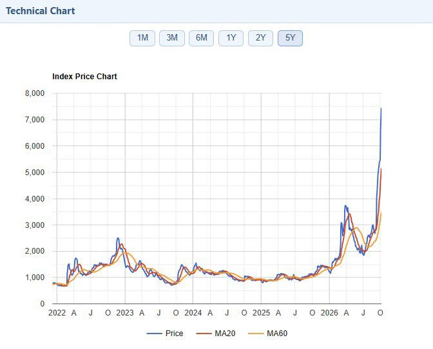Image resolution: width=433 pixels, height=349 pixels.
Task: Click the 2026 x-axis label
Action: 329,313
